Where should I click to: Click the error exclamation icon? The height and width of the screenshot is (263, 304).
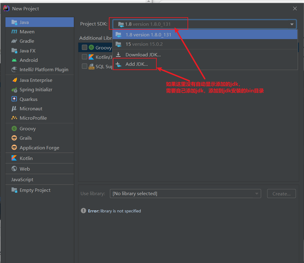coord(83,211)
